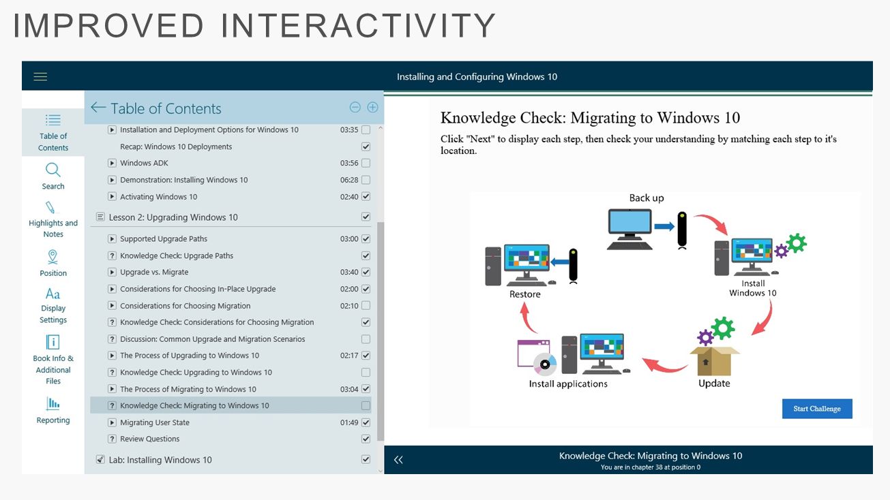Toggle checkbox for Installation and Deployment Options
Image resolution: width=890 pixels, height=500 pixels.
click(x=366, y=129)
